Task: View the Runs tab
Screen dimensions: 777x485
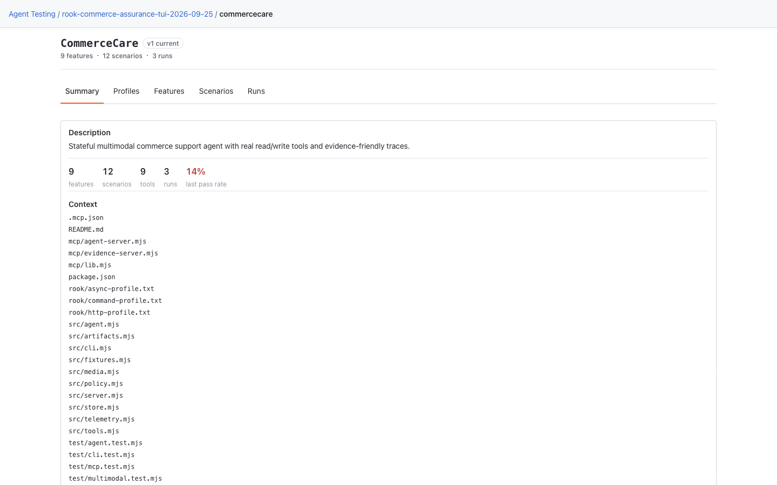Action: pos(256,91)
